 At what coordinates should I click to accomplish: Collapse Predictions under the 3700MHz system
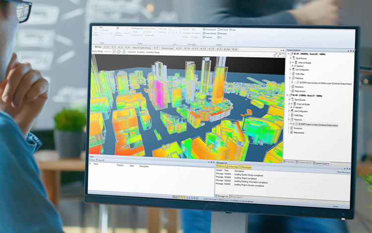tap(289, 119)
